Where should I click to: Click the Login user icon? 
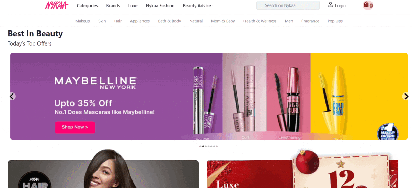click(x=330, y=5)
